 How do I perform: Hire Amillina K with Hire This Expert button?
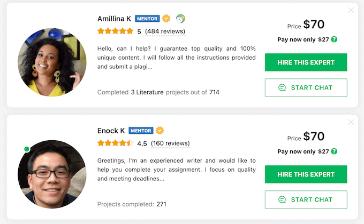pos(306,62)
